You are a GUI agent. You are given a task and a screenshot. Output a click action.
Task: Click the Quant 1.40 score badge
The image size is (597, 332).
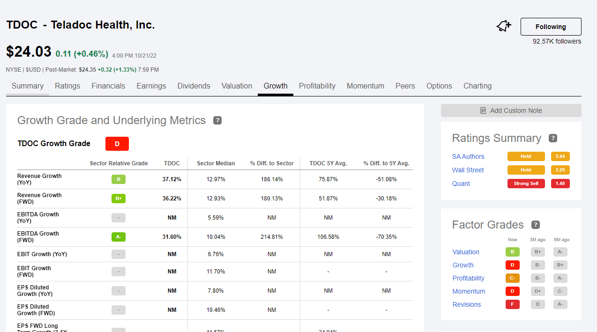pos(560,184)
